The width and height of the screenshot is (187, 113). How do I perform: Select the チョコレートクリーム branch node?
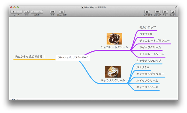114,47
